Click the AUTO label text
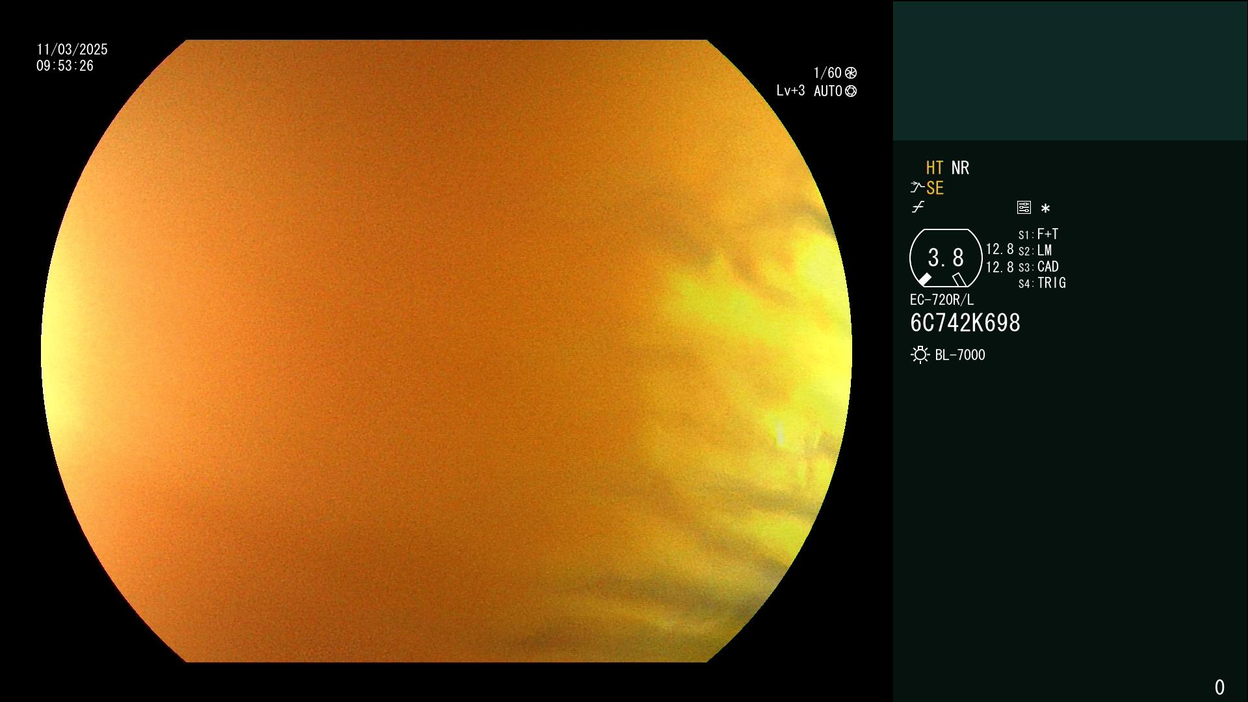Screen dimensions: 1248x702 827,91
